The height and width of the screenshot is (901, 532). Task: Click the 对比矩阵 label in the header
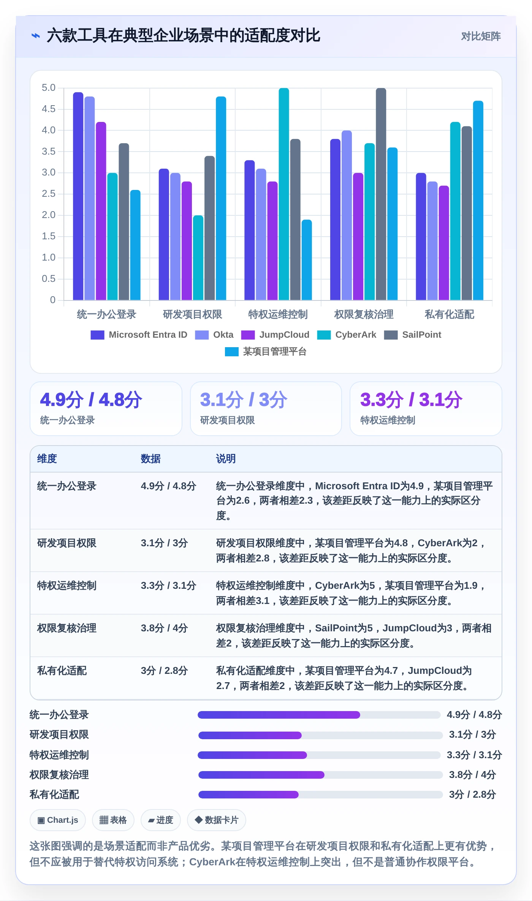click(x=481, y=36)
